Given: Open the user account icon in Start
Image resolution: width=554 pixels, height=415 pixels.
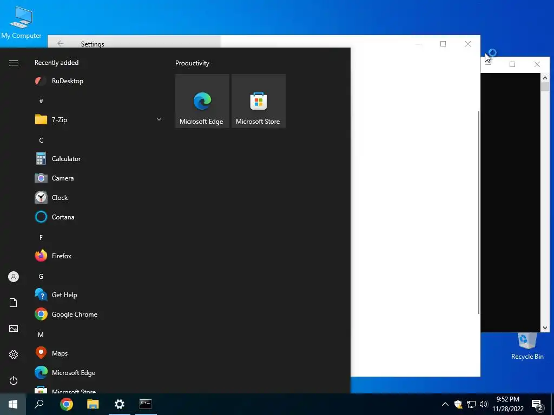Looking at the screenshot, I should tap(14, 277).
